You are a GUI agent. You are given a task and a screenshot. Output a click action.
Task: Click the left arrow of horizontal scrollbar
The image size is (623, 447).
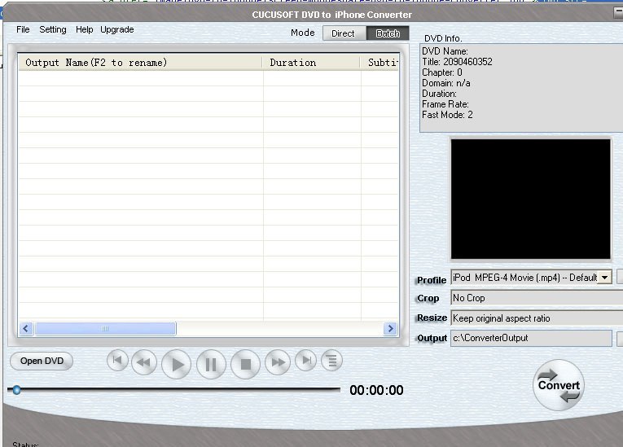pyautogui.click(x=26, y=329)
